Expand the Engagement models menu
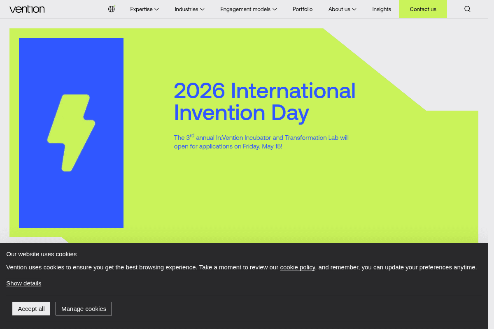The width and height of the screenshot is (494, 329). click(x=249, y=9)
